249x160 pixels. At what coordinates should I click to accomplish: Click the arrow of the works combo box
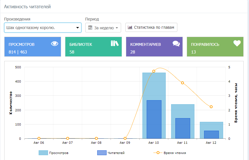(77, 28)
